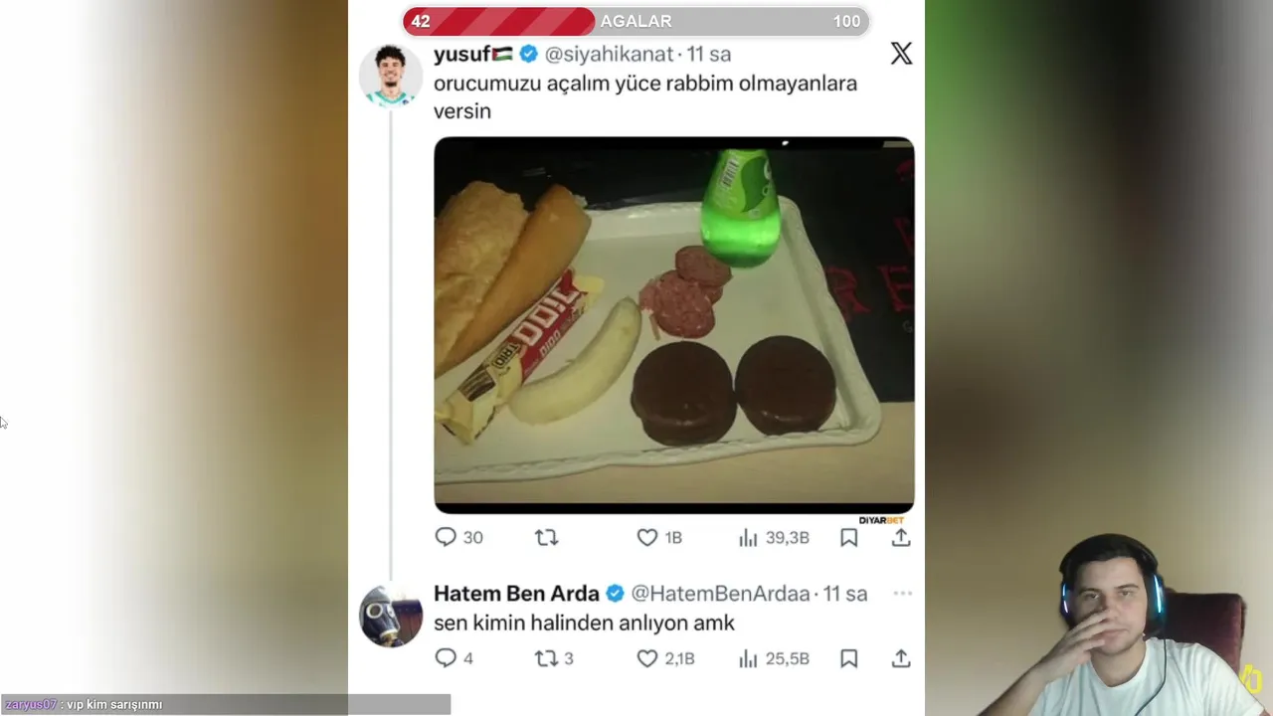Viewport: 1273px width, 716px height.
Task: Open yusuf's profile avatar
Action: (x=390, y=75)
